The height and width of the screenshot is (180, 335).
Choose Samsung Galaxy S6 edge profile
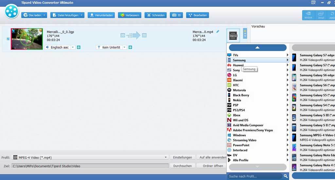tap(313, 77)
